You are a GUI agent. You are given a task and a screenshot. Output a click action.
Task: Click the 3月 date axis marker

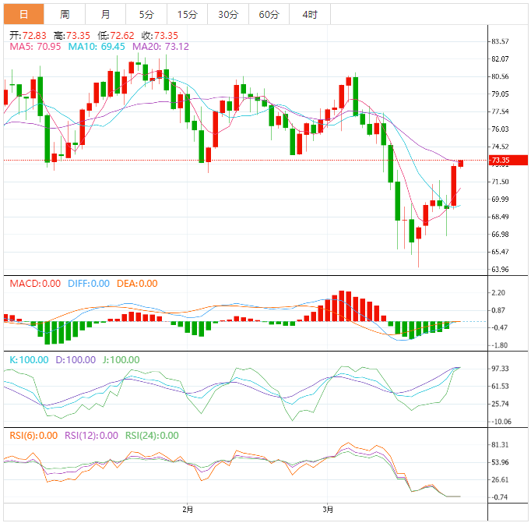tap(329, 510)
